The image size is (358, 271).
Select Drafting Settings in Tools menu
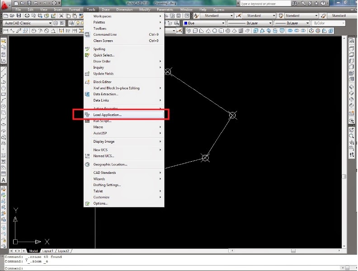click(124, 185)
